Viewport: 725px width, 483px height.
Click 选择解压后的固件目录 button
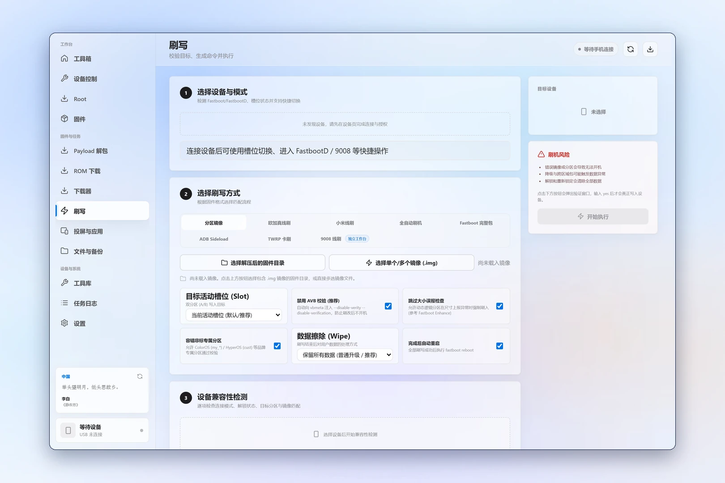(x=252, y=263)
